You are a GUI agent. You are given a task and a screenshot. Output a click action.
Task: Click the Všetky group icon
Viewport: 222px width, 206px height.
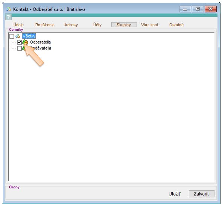tap(18, 36)
